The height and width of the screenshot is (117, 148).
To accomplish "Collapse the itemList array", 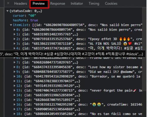I will tap(11, 25).
